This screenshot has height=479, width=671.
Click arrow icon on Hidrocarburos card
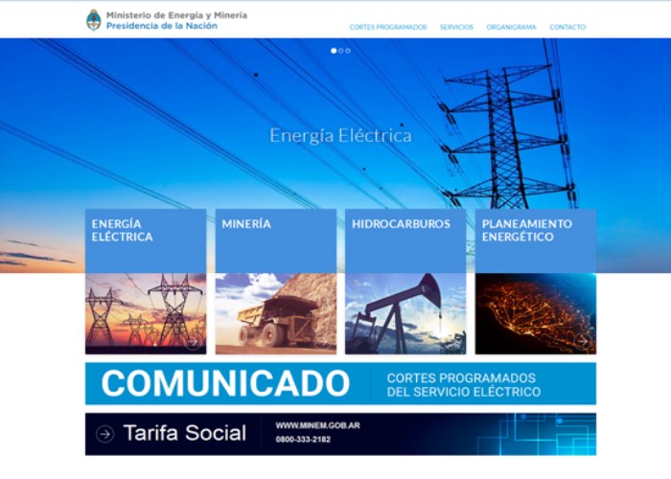pyautogui.click(x=452, y=342)
